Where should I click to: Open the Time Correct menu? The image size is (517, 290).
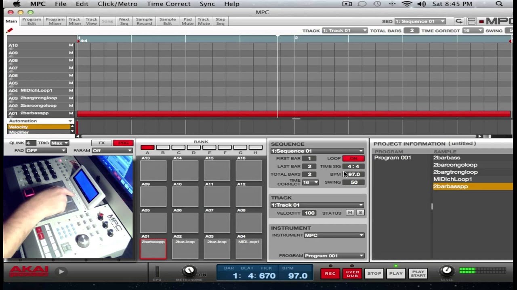tap(168, 4)
